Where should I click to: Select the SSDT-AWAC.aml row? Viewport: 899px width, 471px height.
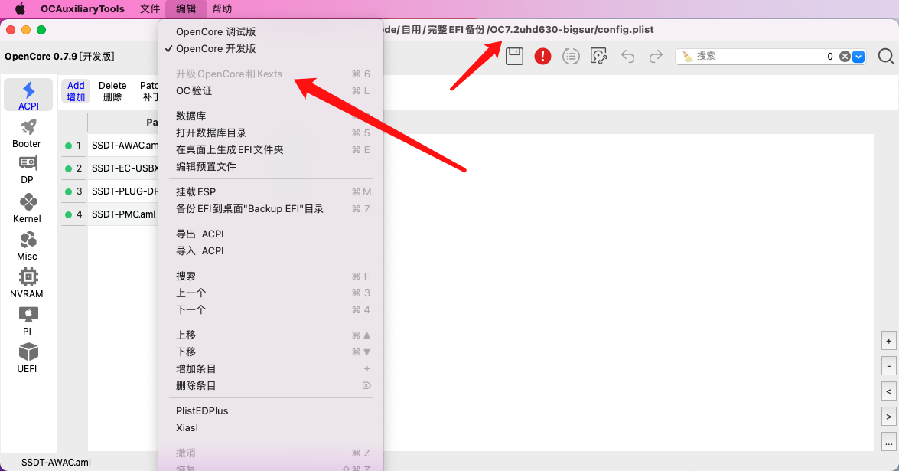(123, 146)
